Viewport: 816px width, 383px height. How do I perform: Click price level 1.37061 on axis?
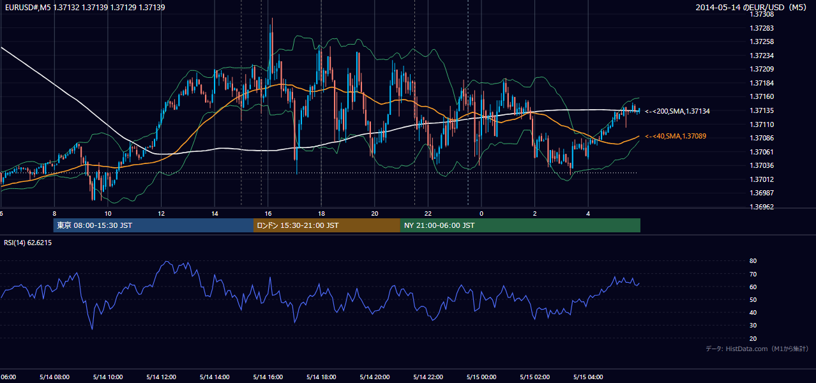[x=762, y=152]
